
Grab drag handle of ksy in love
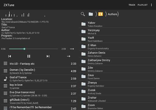5,86
